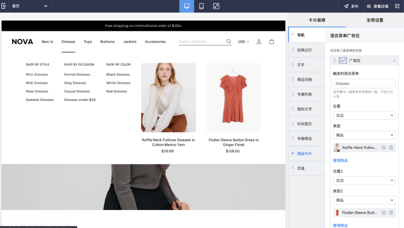Delete the Ruffle-Neck Pullover product
Viewport: 404px width, 228px height.
(x=391, y=148)
